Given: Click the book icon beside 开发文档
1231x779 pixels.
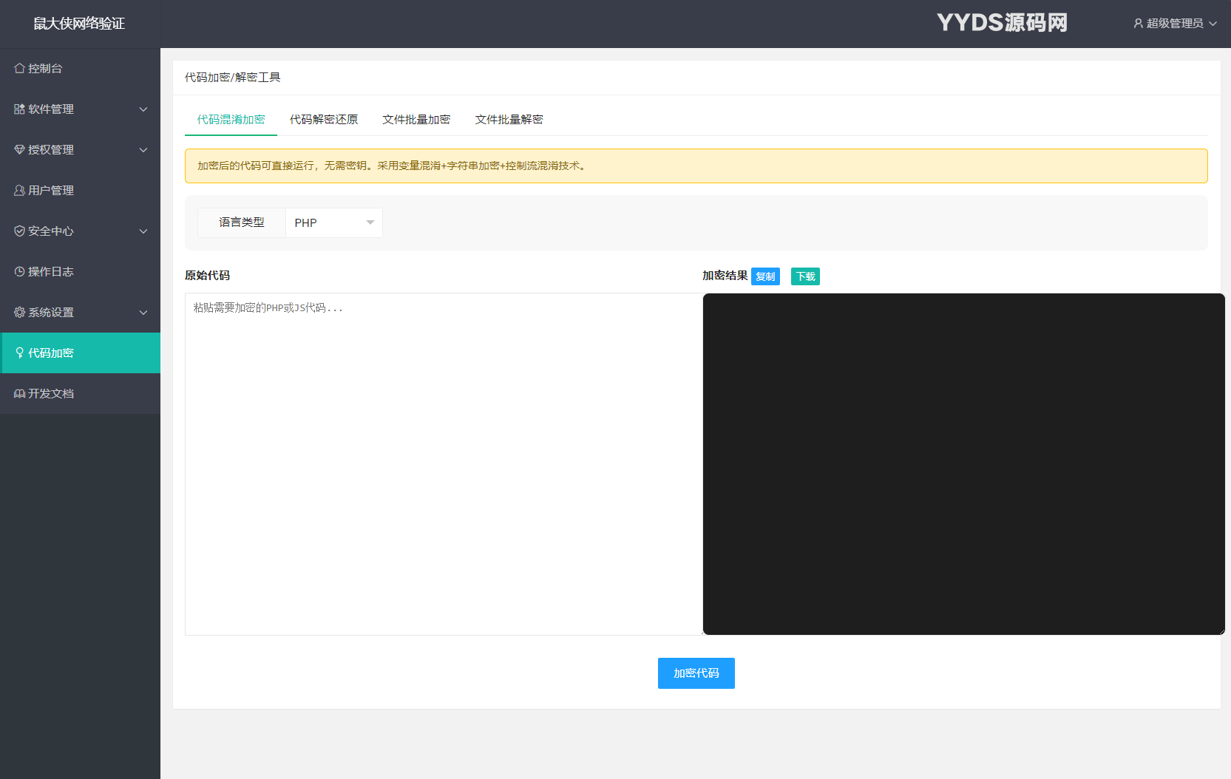Looking at the screenshot, I should (x=20, y=394).
